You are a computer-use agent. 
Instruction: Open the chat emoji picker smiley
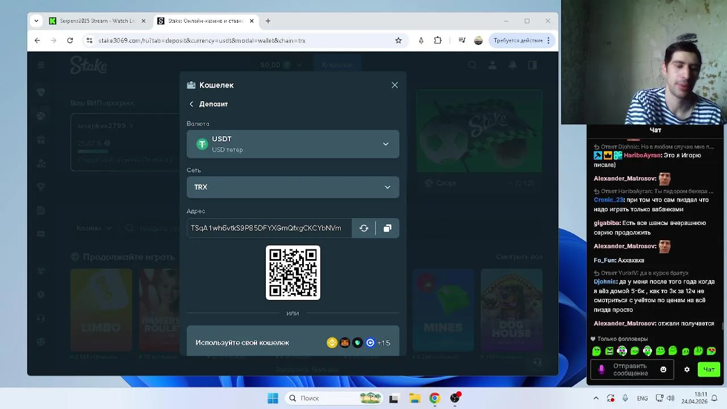tap(663, 369)
